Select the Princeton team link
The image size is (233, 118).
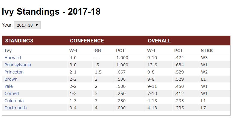pos(14,72)
